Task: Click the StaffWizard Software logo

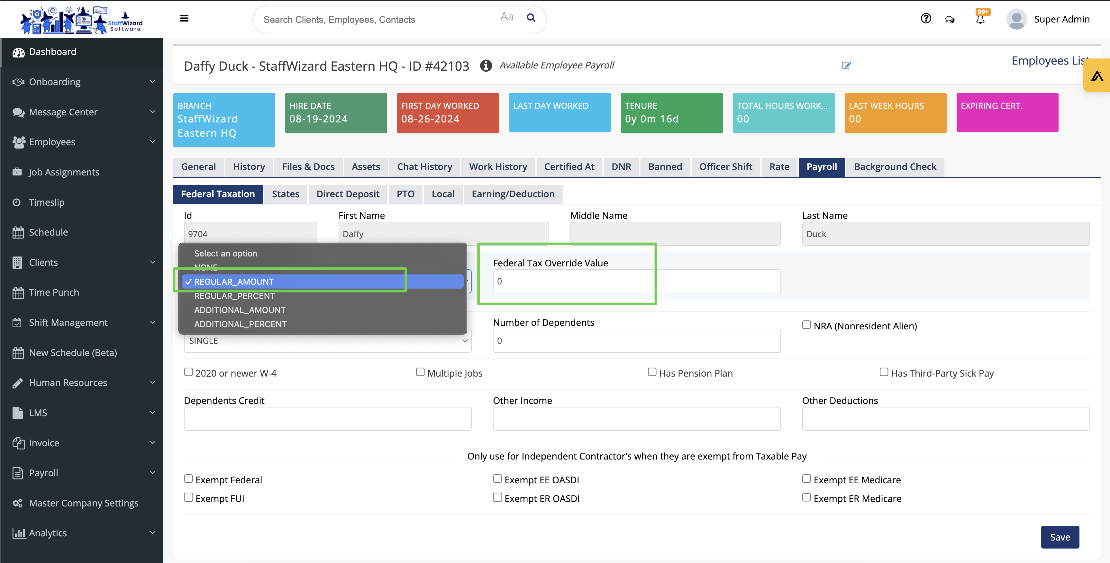Action: (82, 20)
